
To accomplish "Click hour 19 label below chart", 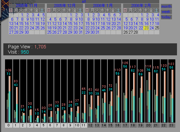I will [141, 125].
